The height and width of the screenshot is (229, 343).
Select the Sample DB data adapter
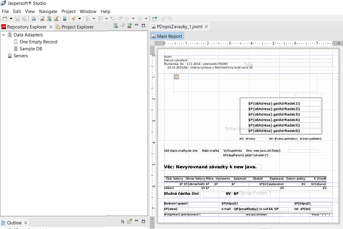[30, 49]
